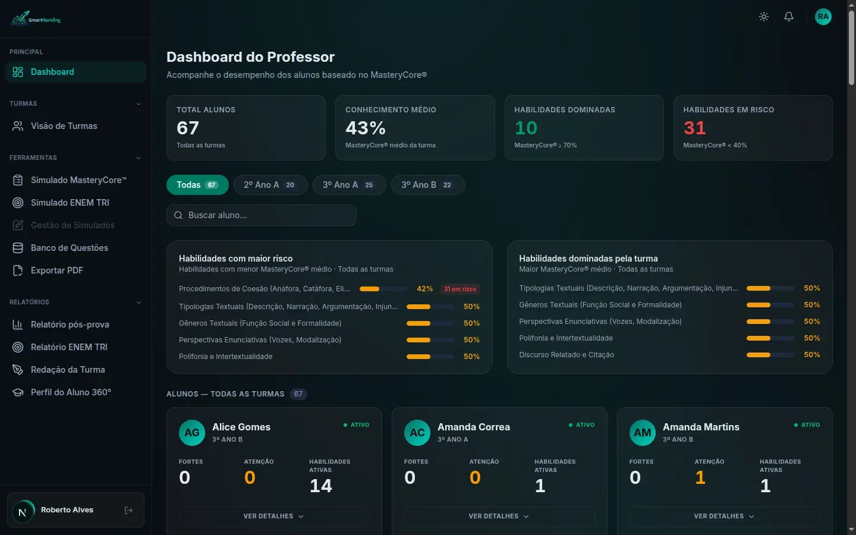Select the Todas 67 filter tab
This screenshot has height=535, width=856.
coord(197,185)
